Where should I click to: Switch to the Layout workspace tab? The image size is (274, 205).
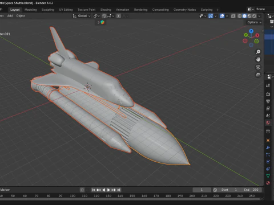coord(15,10)
